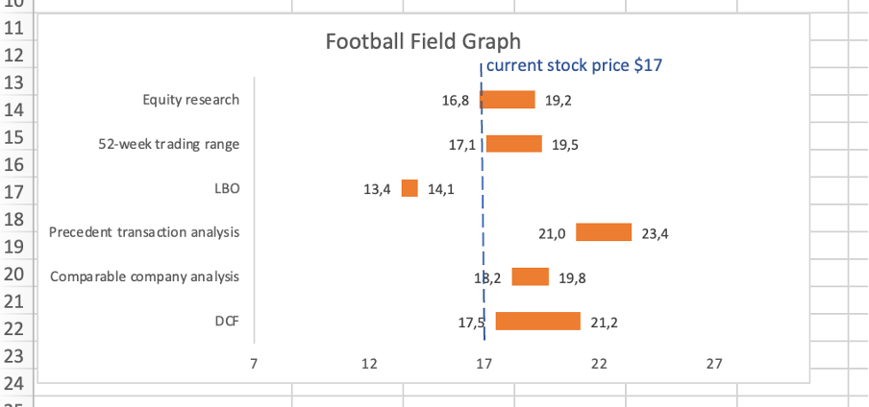The width and height of the screenshot is (869, 407).
Task: Select the Equity research orange bar
Action: (508, 100)
